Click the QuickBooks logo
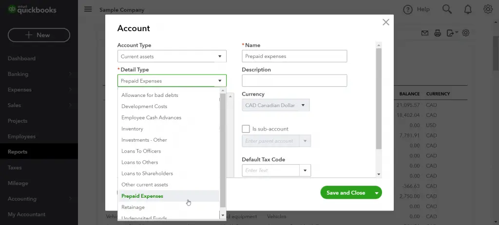The image size is (499, 225). pos(32,10)
